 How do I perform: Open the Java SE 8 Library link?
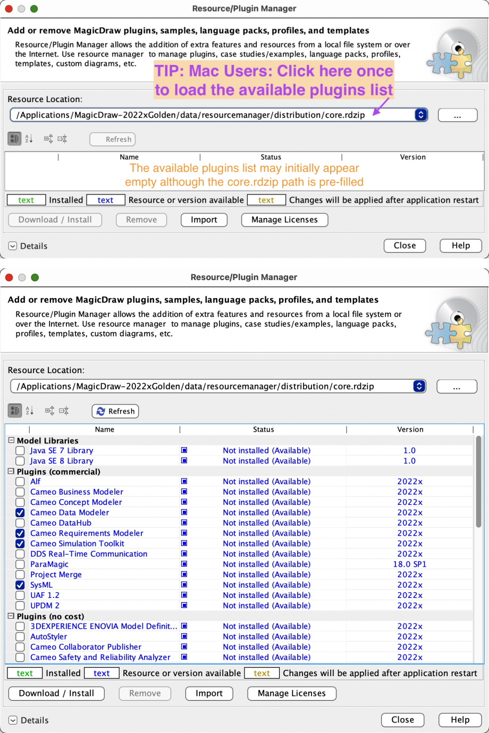click(x=61, y=461)
